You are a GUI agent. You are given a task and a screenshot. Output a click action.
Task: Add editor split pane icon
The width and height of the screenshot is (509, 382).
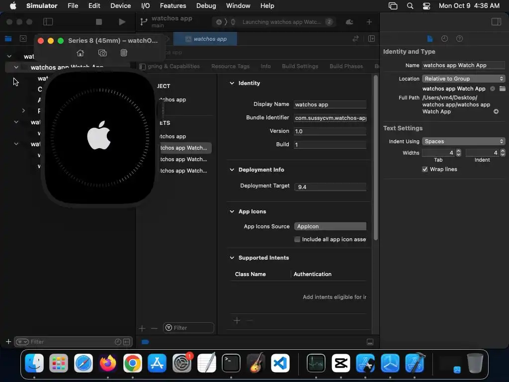371,39
